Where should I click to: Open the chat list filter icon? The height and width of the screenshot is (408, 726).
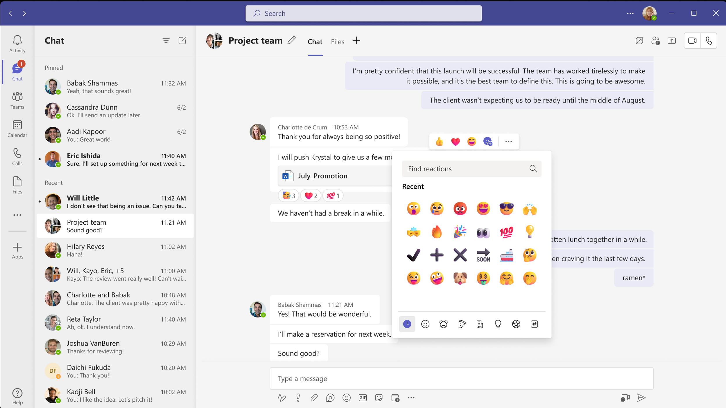click(166, 40)
